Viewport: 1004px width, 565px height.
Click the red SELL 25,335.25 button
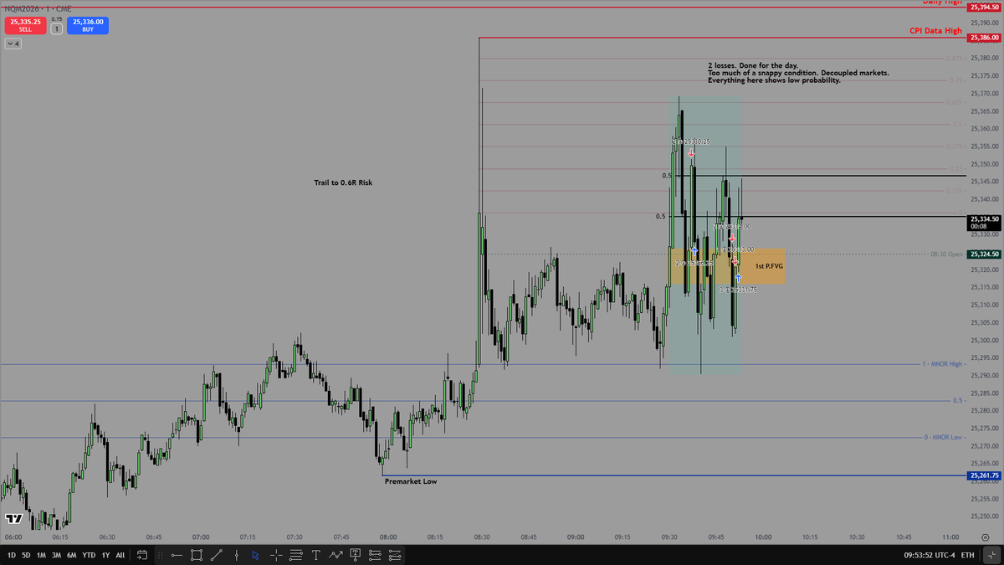coord(25,25)
